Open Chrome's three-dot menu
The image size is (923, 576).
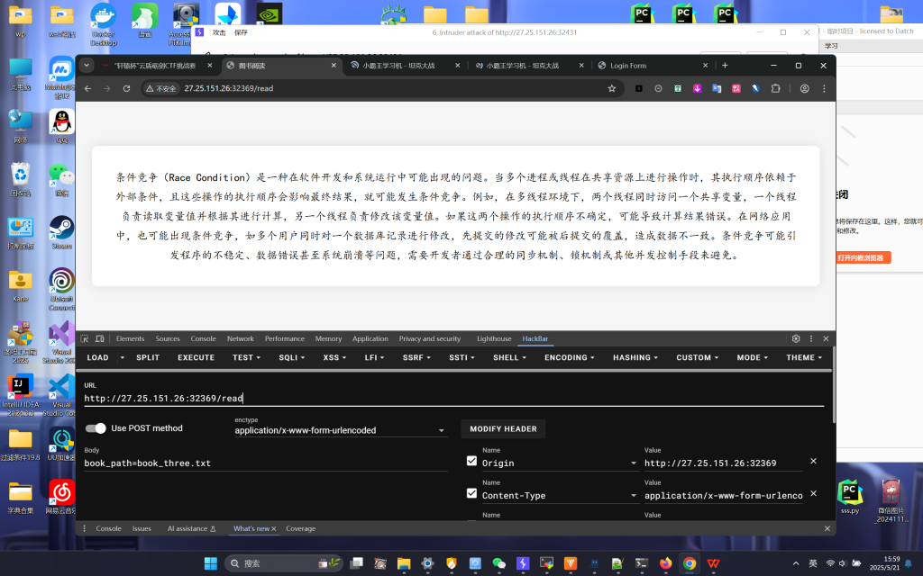pos(824,89)
